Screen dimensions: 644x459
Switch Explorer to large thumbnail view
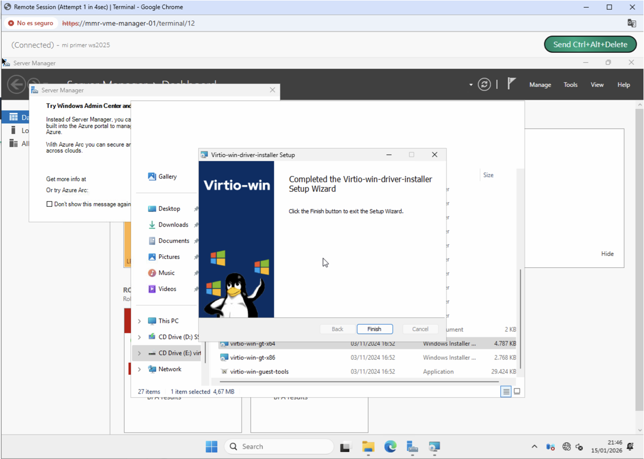517,391
